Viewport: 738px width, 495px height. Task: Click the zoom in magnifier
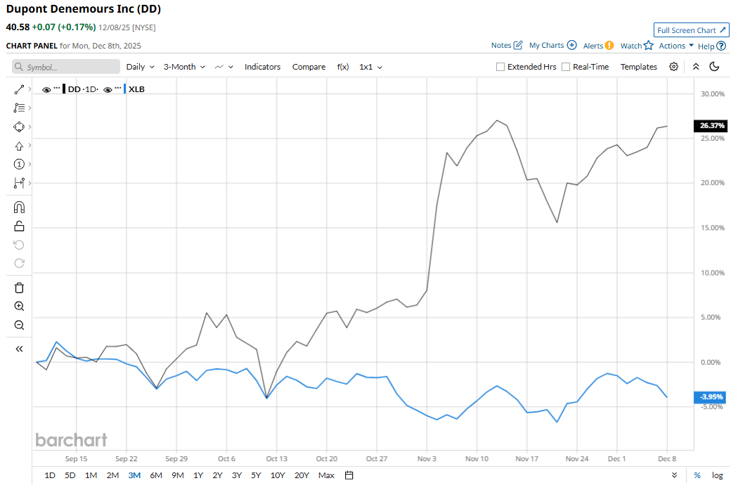[x=19, y=306]
